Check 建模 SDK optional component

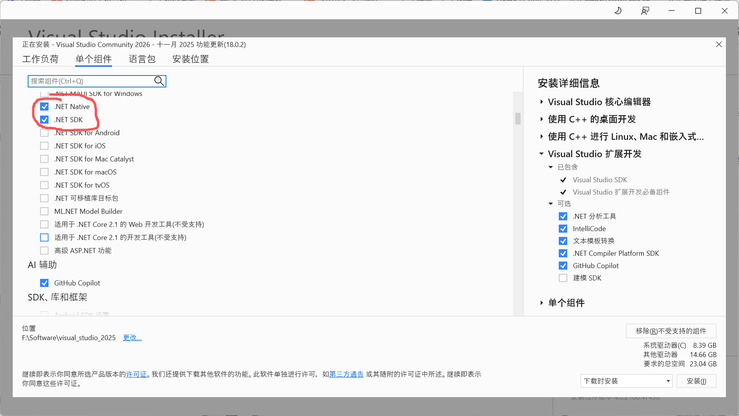pyautogui.click(x=563, y=278)
